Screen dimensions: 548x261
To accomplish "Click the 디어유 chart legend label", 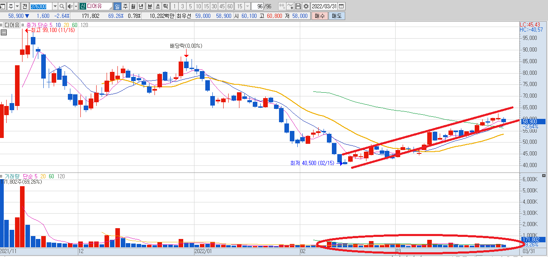I will coord(12,25).
